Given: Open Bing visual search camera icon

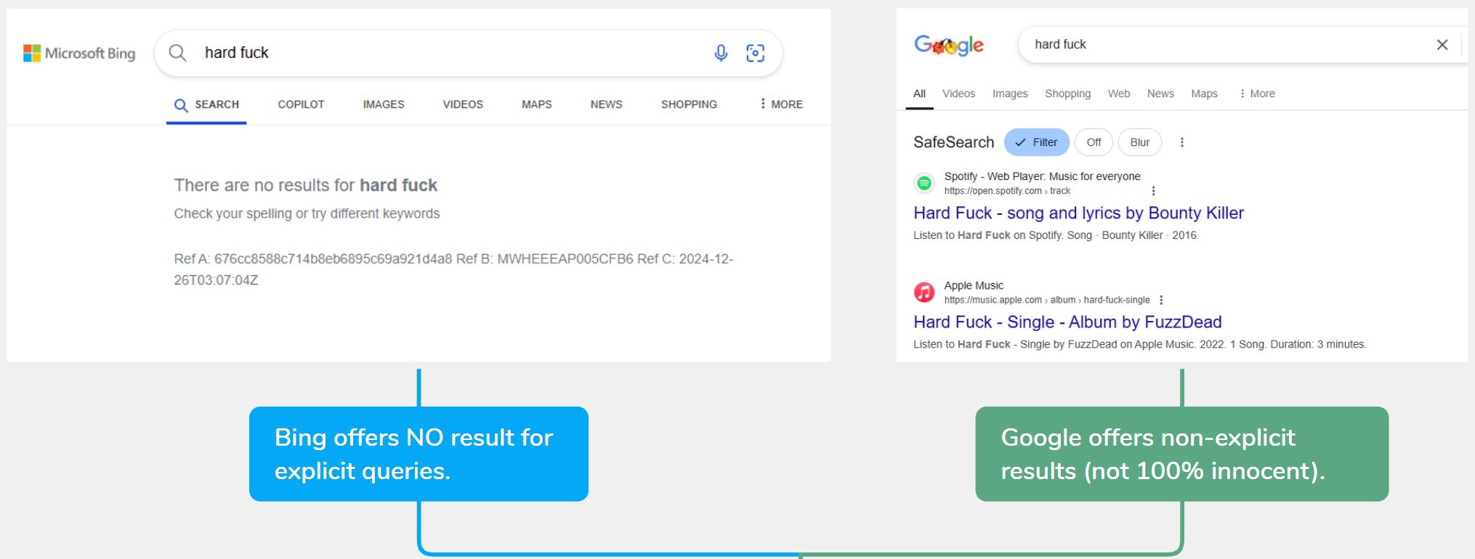Looking at the screenshot, I should pos(756,53).
